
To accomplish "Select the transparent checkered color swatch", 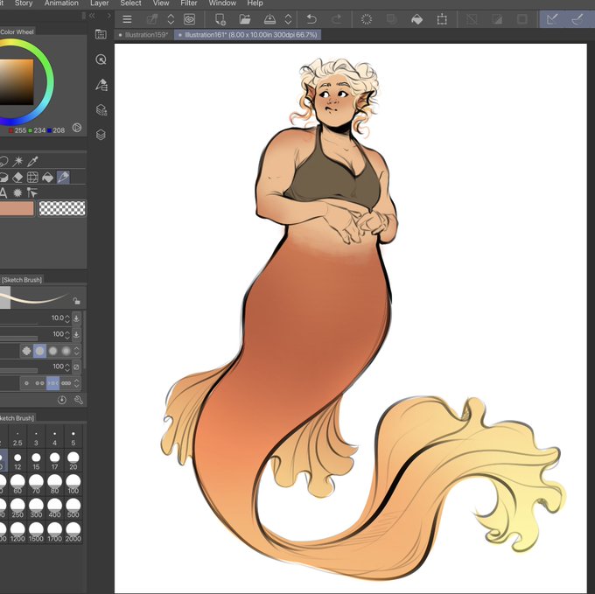I will coord(62,208).
